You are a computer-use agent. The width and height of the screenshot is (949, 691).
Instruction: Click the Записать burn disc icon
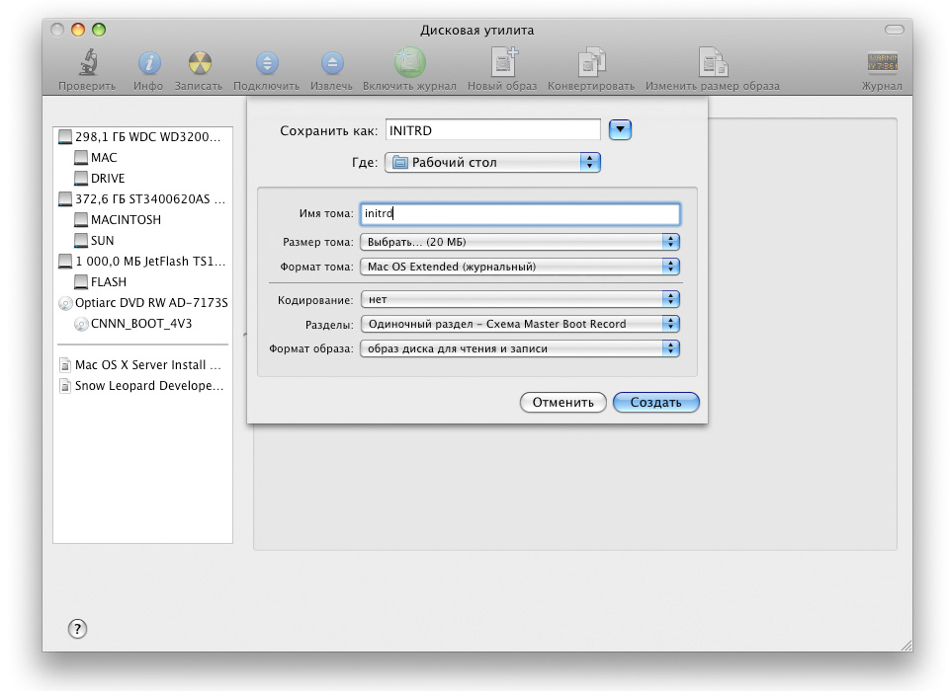tap(200, 64)
